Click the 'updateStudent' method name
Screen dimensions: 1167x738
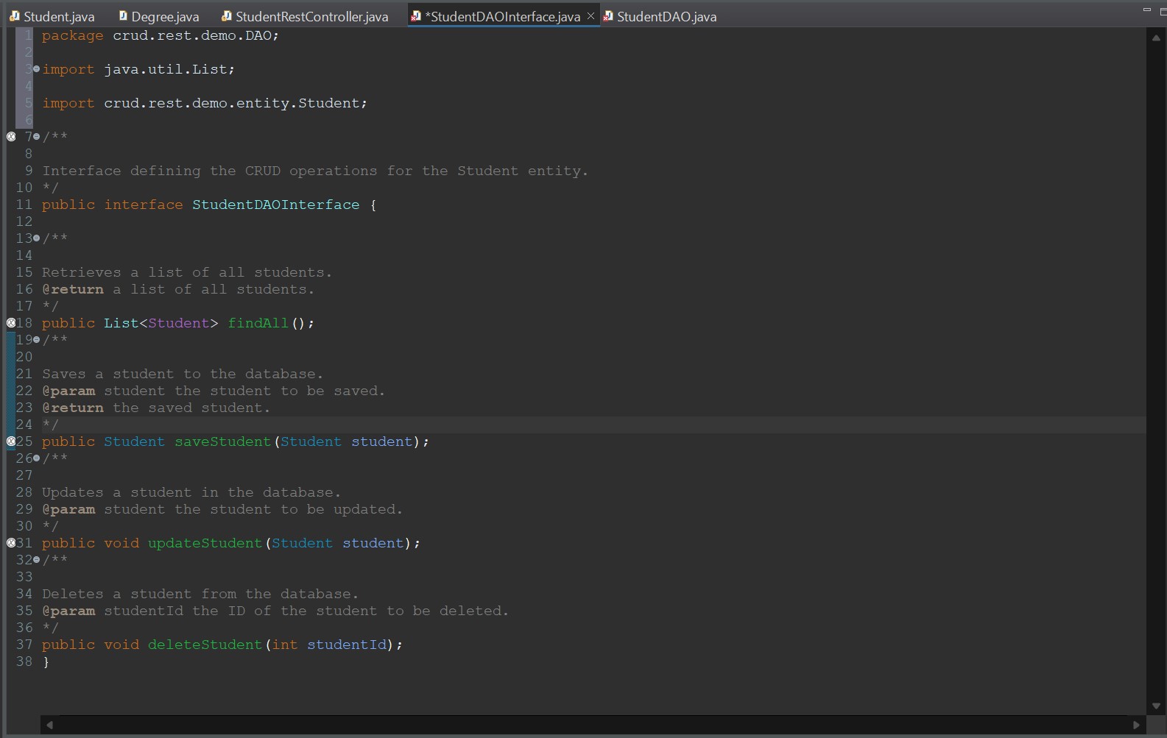[205, 543]
